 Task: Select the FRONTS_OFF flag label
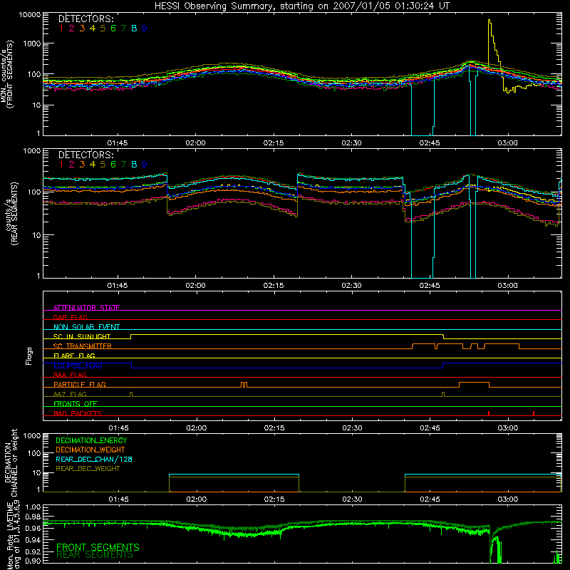(x=76, y=404)
